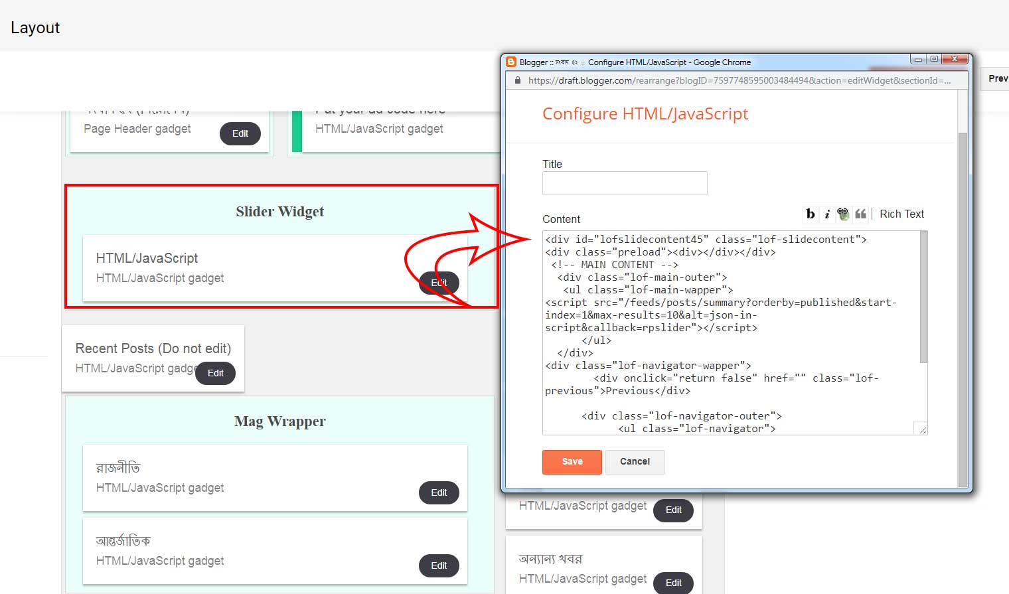The width and height of the screenshot is (1009, 594).
Task: Switch the editor to Rich Text
Action: click(x=901, y=214)
